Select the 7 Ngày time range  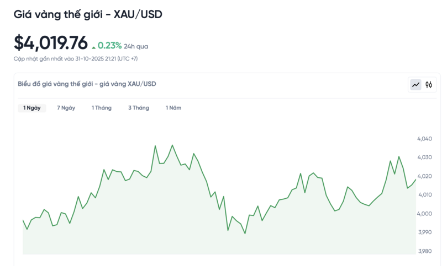(x=66, y=108)
